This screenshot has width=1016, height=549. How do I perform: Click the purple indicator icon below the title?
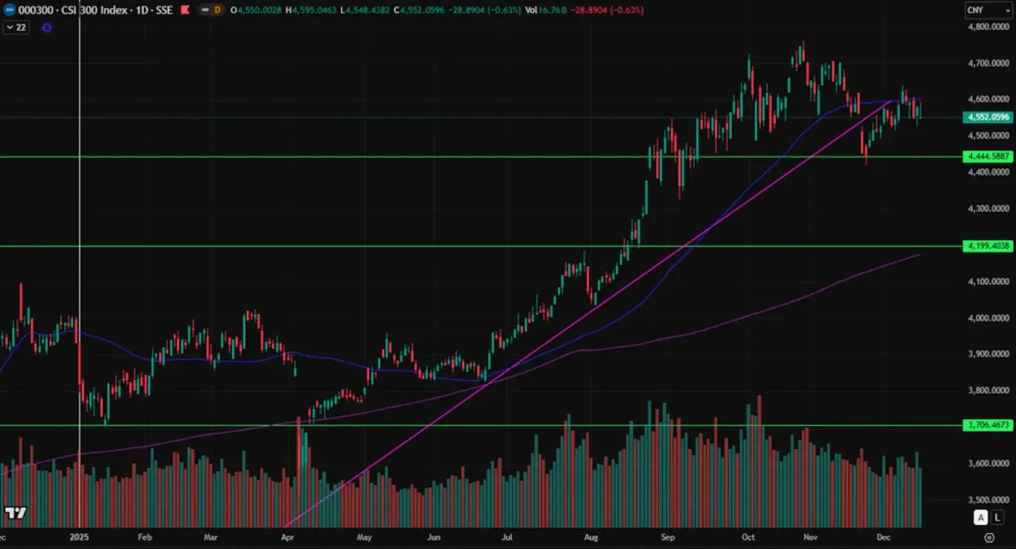coord(46,27)
